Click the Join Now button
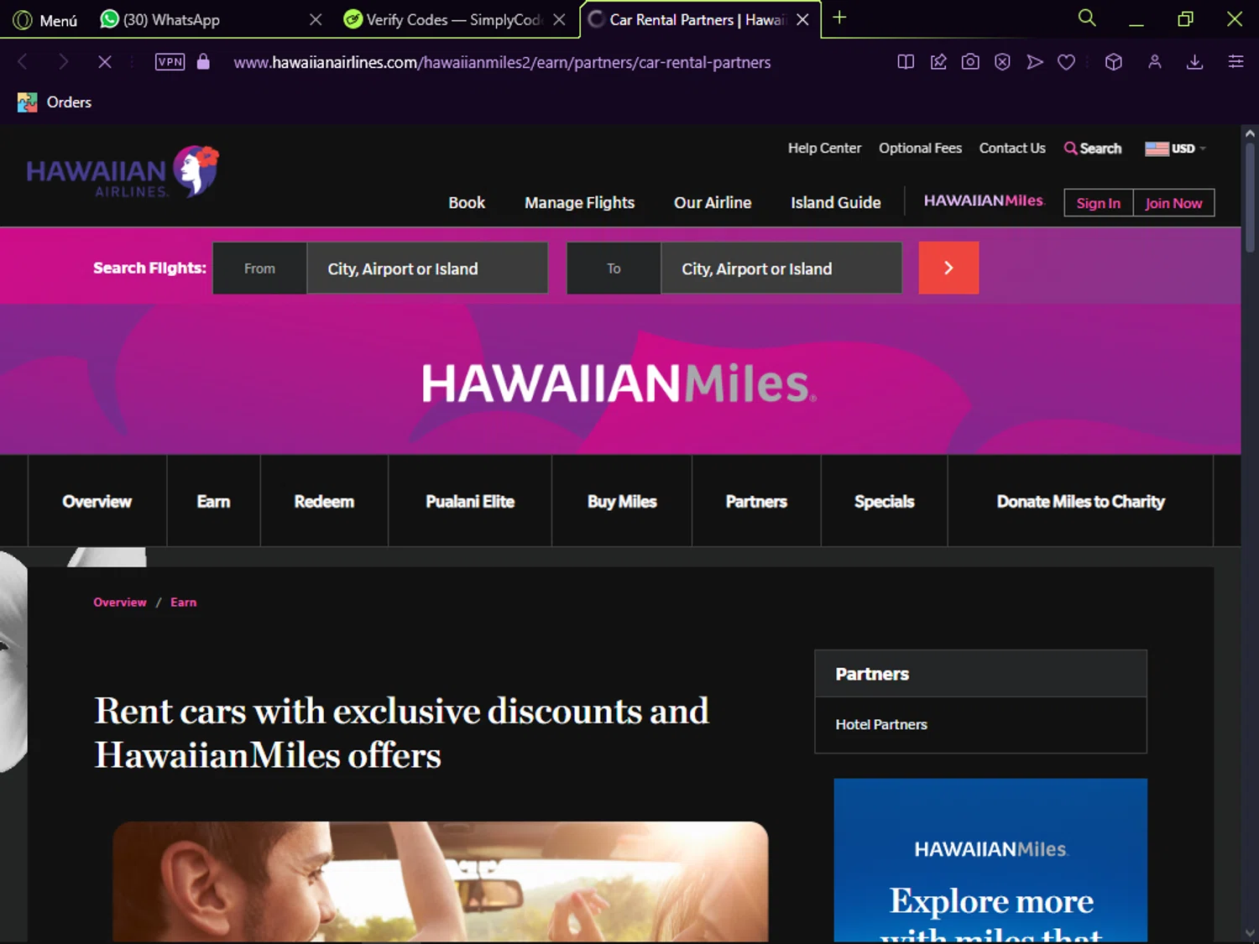The image size is (1259, 944). click(1173, 203)
